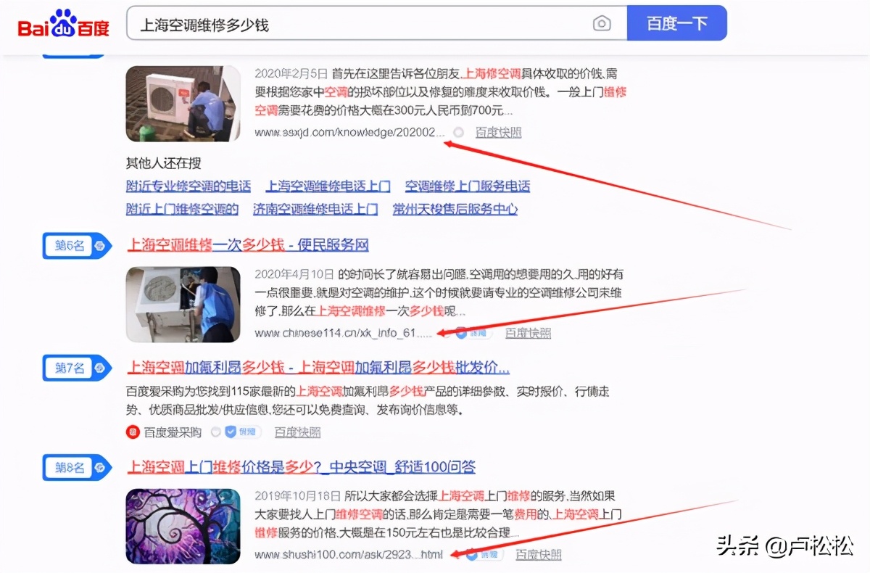Open related search 上海空调维修电话上门
Viewport: 870px width, 573px height.
(x=328, y=186)
